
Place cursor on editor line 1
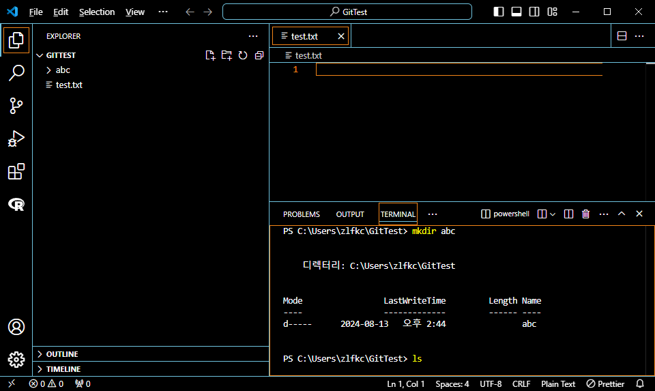click(459, 70)
